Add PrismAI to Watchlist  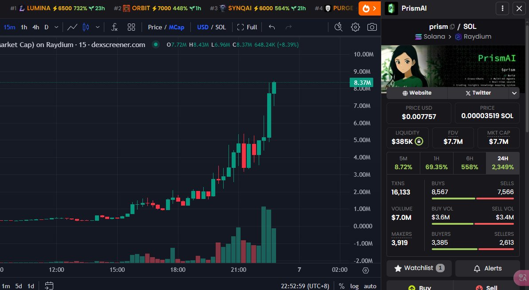point(419,268)
